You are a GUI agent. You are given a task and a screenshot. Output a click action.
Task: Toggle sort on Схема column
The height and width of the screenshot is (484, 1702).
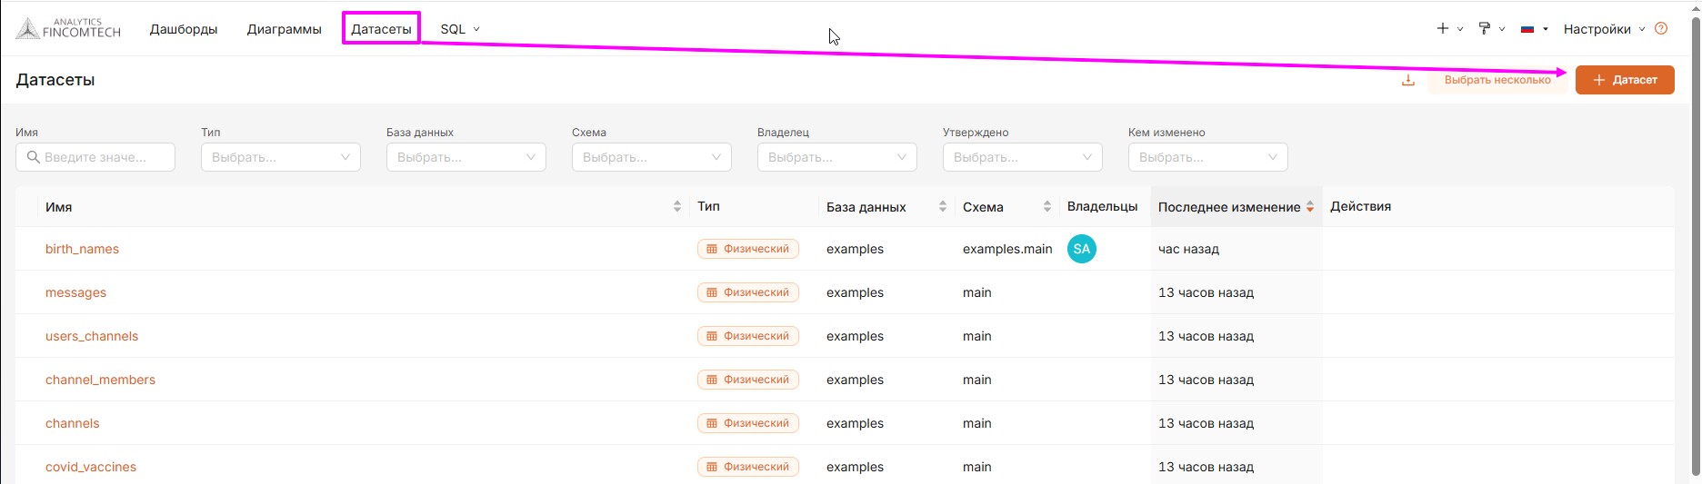point(1046,207)
